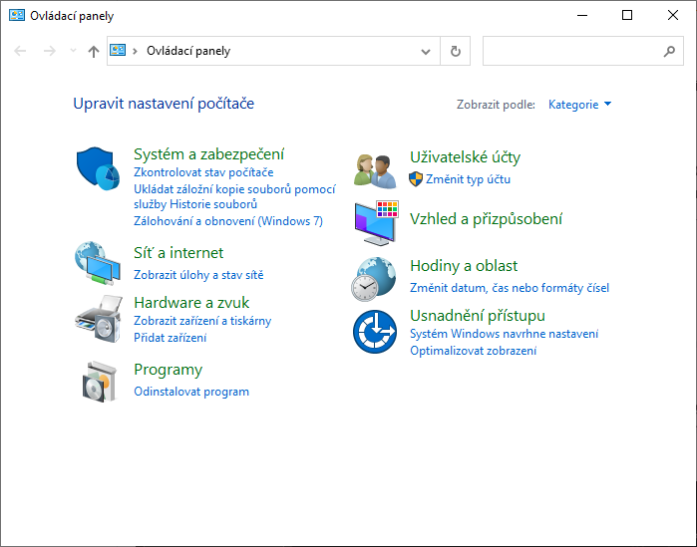Click the Control Panel icon in address bar
Viewport: 697px width, 547px height.
118,50
